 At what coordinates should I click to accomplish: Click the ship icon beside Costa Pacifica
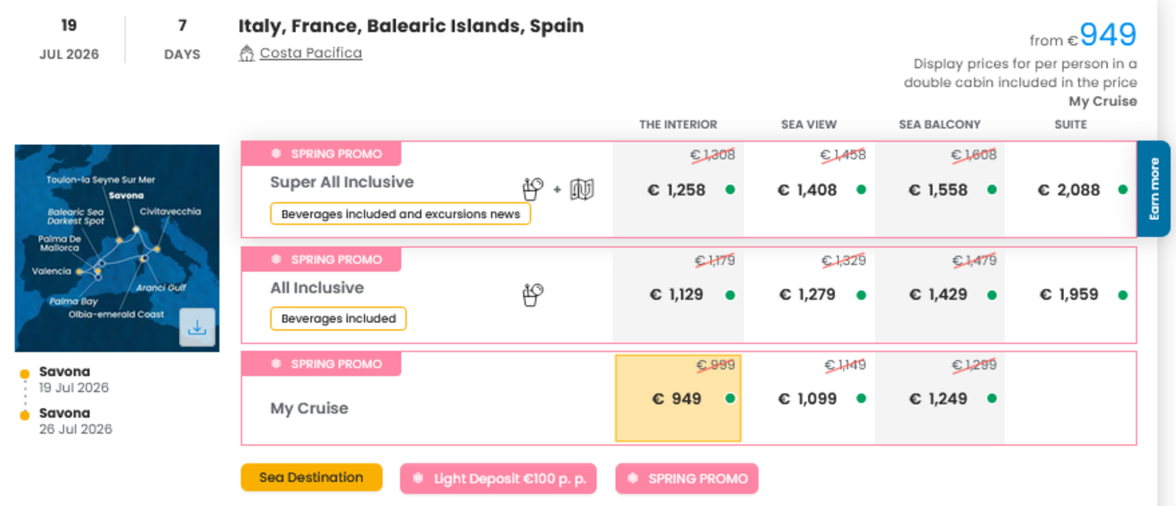point(247,54)
